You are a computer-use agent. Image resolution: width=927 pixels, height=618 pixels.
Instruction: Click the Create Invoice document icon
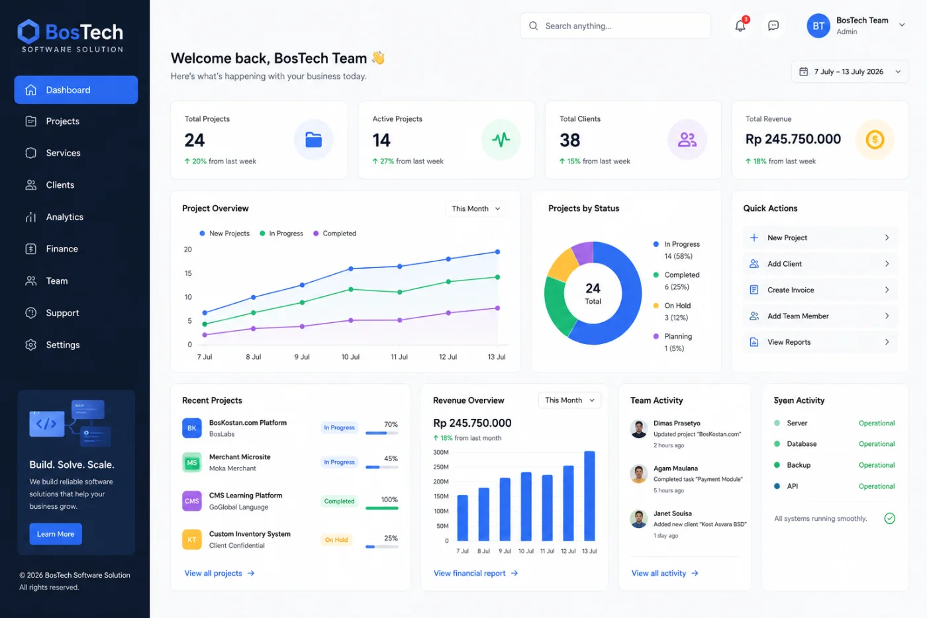point(754,290)
